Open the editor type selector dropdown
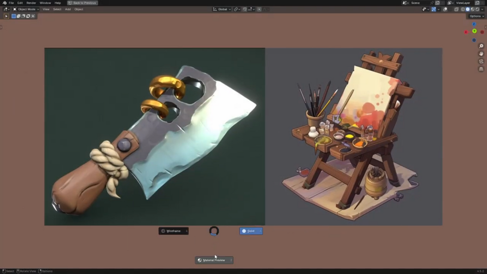Viewport: 487px width, 274px height. click(6, 10)
